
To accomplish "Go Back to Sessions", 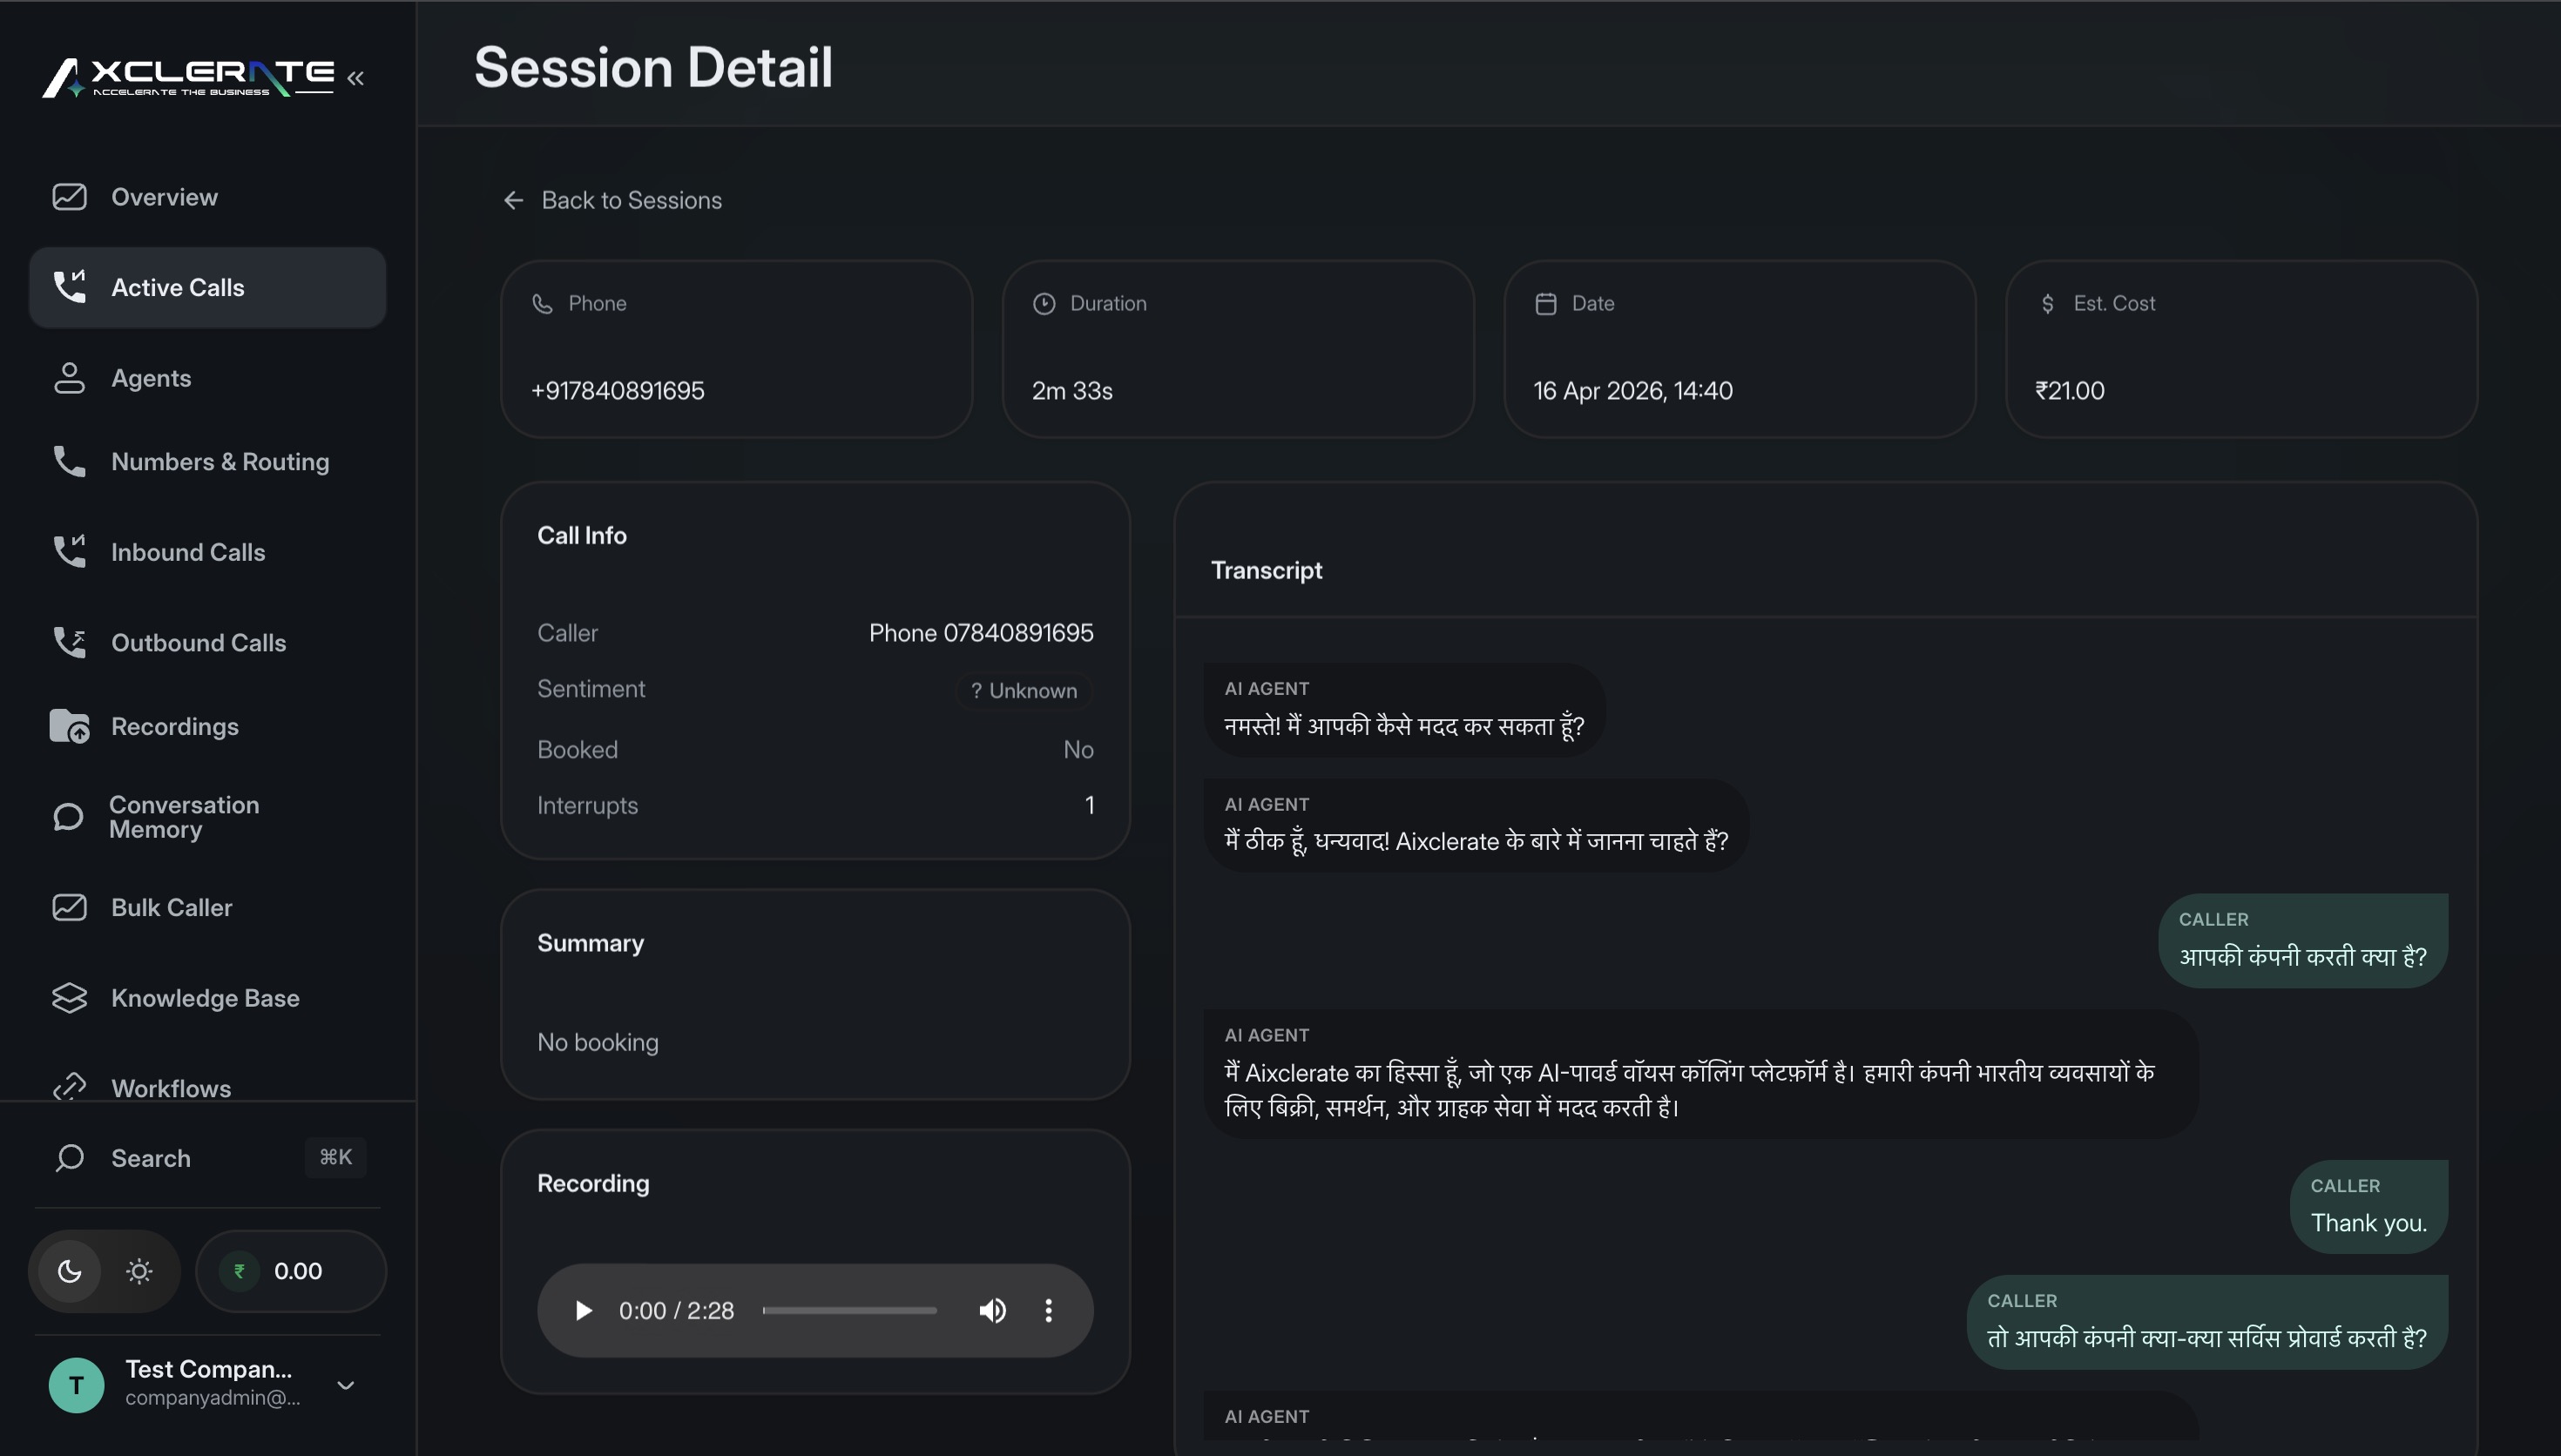I will (613, 200).
